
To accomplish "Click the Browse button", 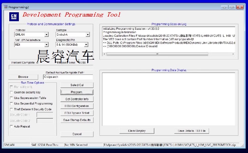I will (23, 77).
